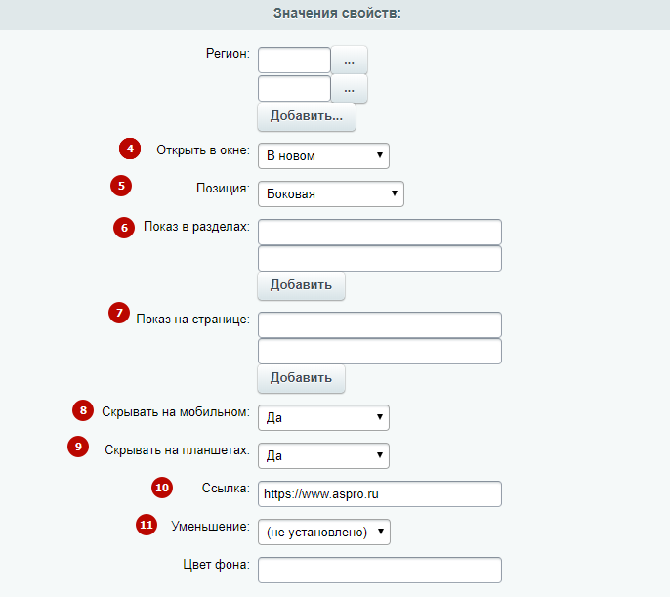Click the first Регион text input
Viewport: 670px width, 597px height.
(x=294, y=61)
